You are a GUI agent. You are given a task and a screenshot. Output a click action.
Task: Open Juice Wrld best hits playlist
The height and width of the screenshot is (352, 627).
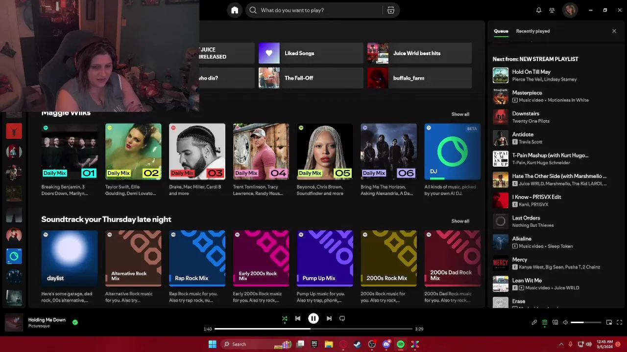(419, 53)
